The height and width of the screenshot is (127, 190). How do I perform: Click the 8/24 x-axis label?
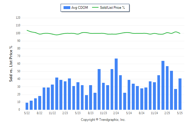click(x=141, y=113)
